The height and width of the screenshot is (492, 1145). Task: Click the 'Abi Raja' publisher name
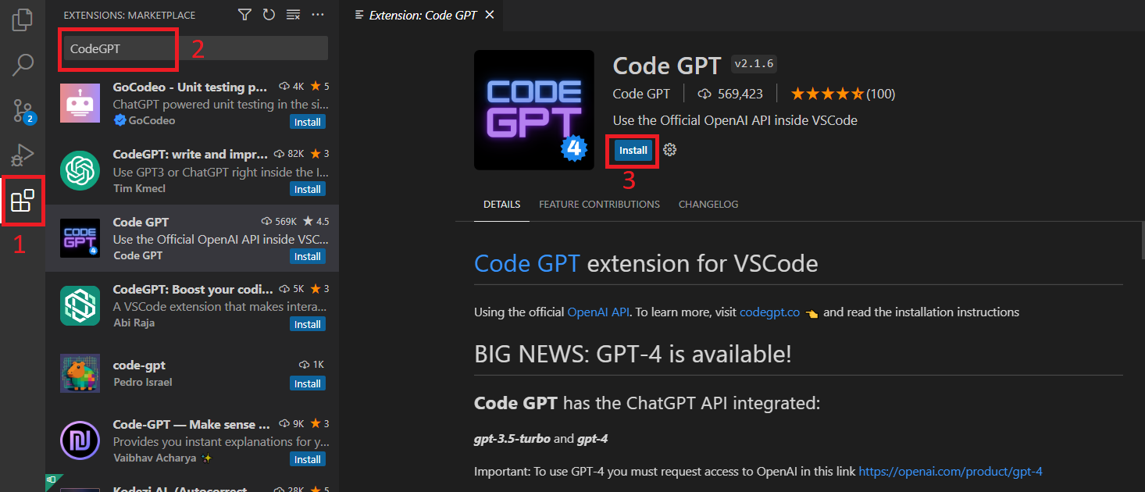pos(134,323)
